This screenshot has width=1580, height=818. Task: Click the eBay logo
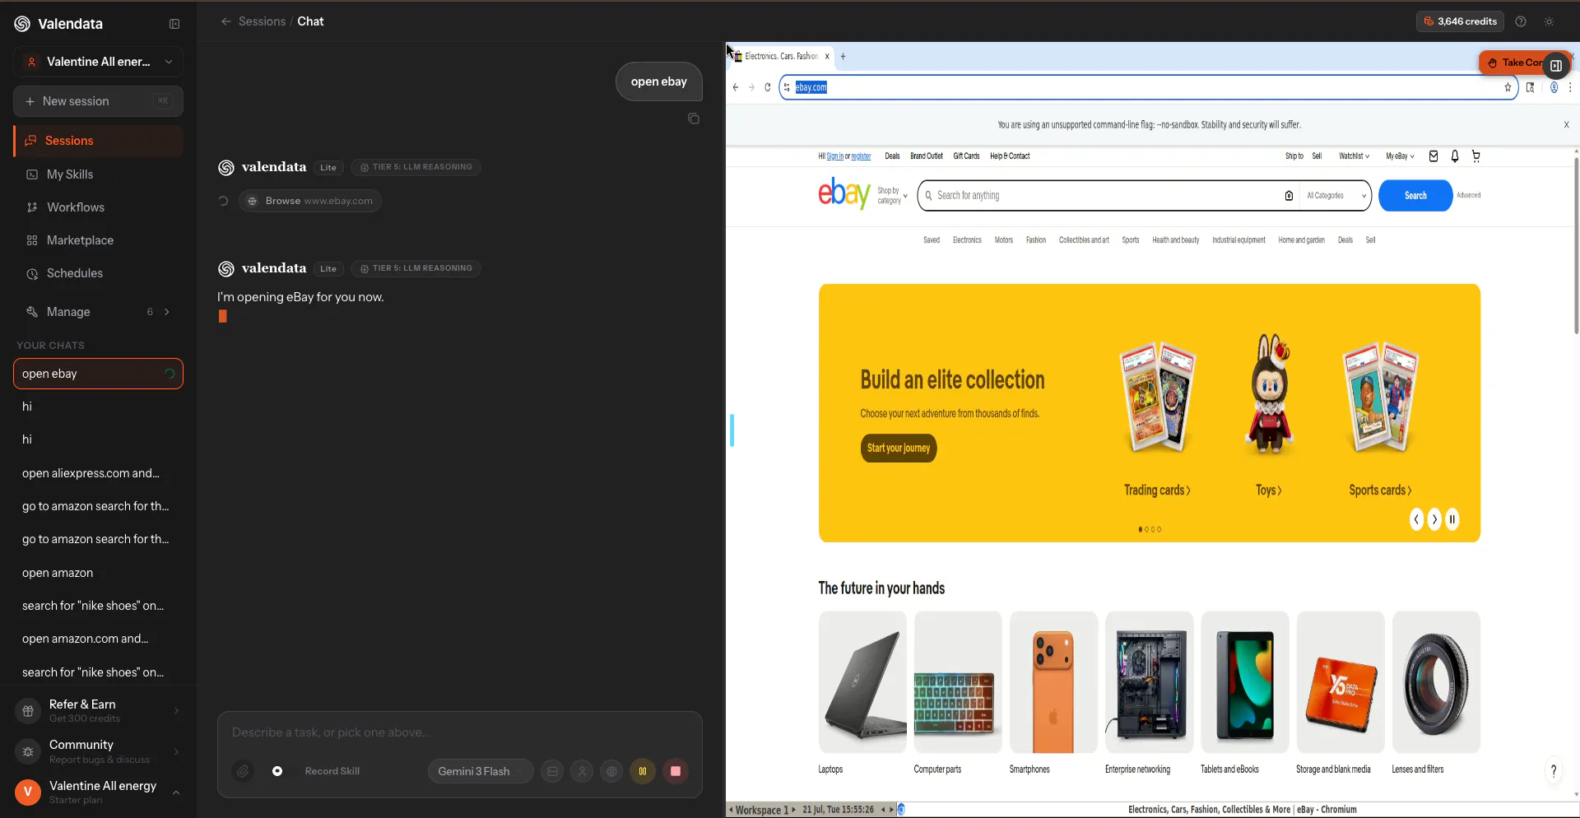coord(844,194)
